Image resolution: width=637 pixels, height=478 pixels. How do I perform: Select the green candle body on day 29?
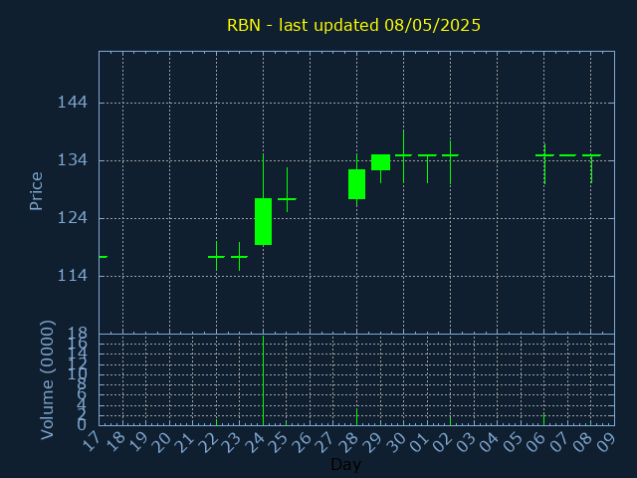(380, 162)
